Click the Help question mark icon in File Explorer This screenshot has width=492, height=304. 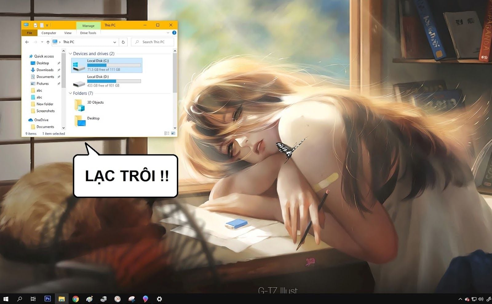click(x=174, y=33)
